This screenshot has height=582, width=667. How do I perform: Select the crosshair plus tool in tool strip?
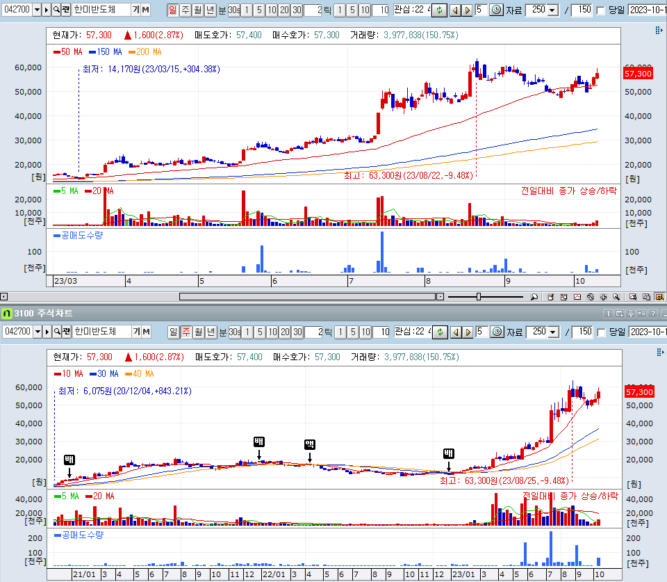603,297
